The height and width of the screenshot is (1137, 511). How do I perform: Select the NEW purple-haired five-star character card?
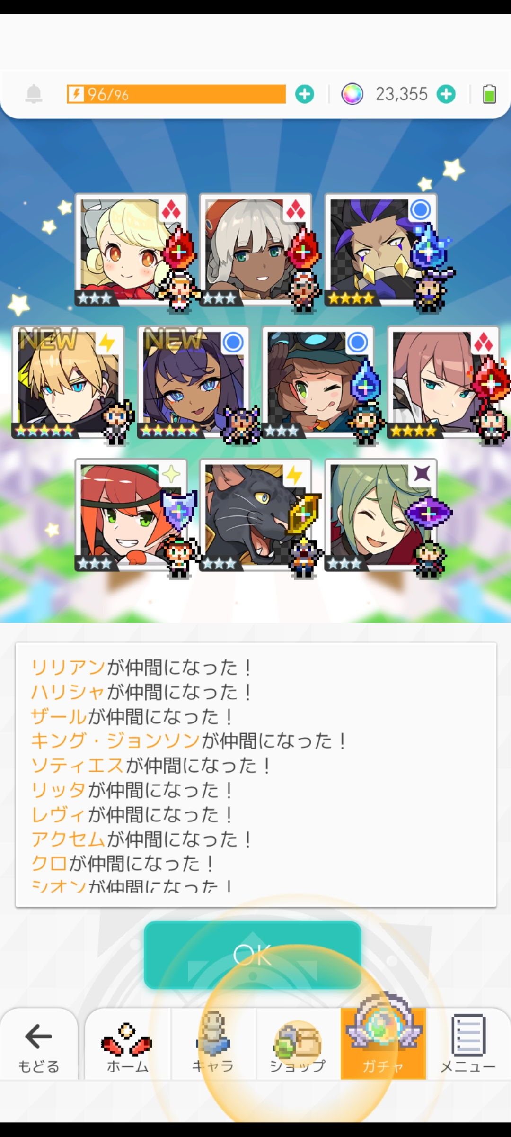[x=194, y=382]
